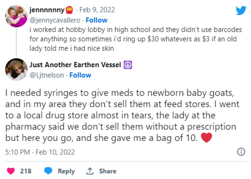251x179 pixels.
Task: Click the Twitter bird logo
Action: [241, 10]
